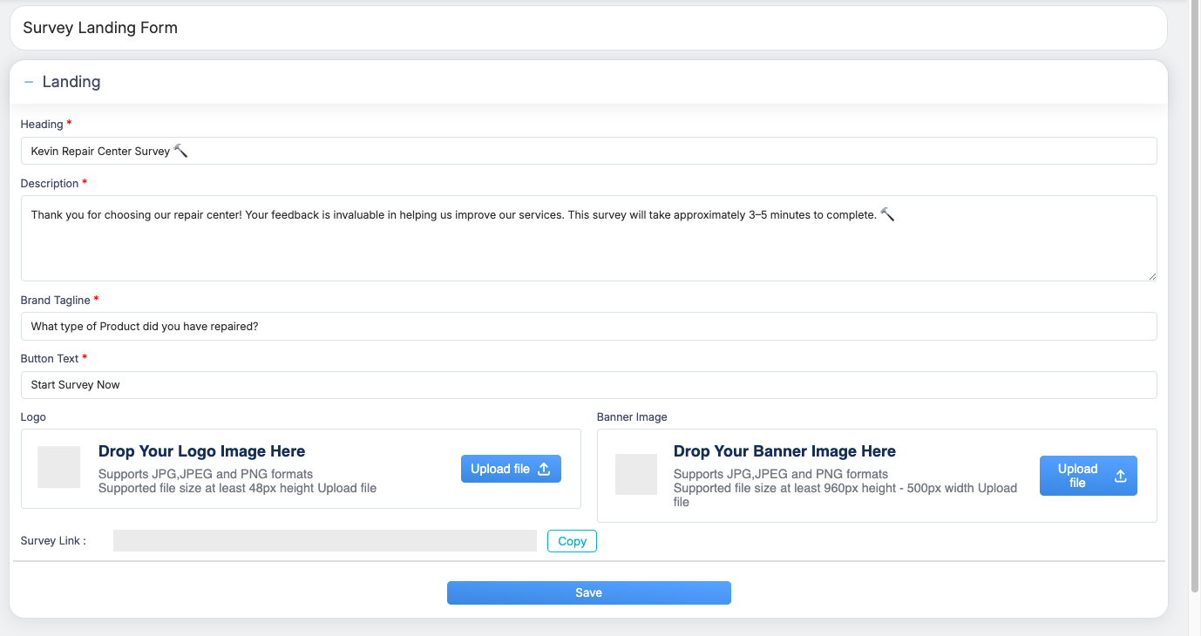Copy the survey link

(572, 541)
